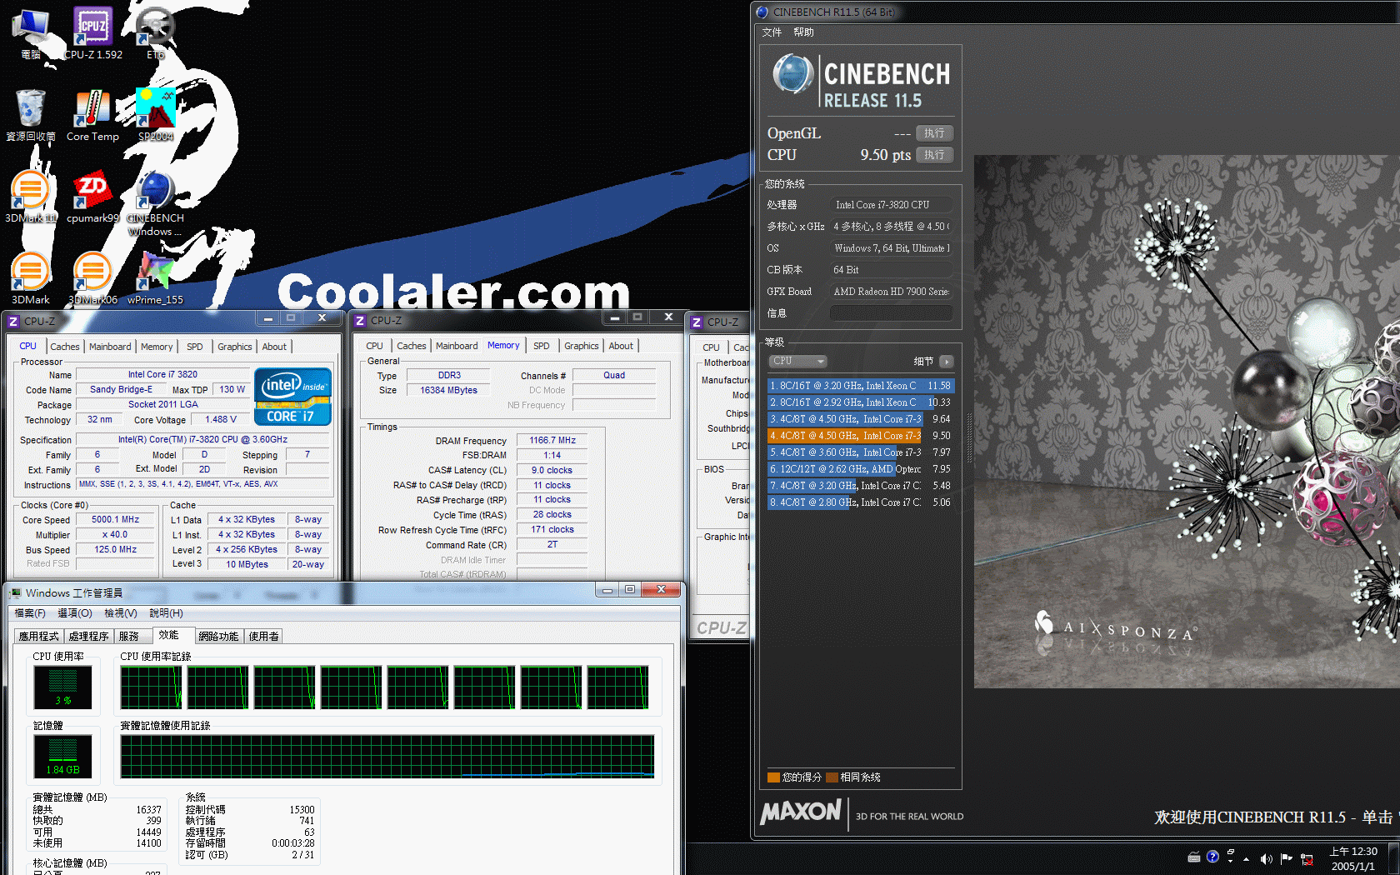
Task: Select ranking row 8 with score 5.06
Action: point(860,502)
